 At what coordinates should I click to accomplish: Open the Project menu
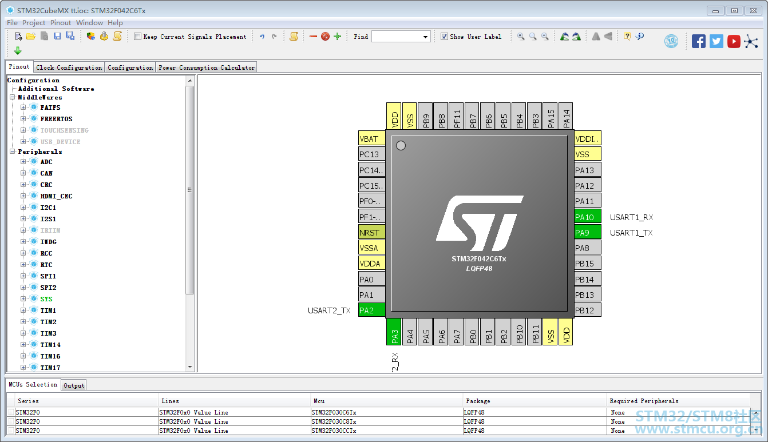pos(34,23)
